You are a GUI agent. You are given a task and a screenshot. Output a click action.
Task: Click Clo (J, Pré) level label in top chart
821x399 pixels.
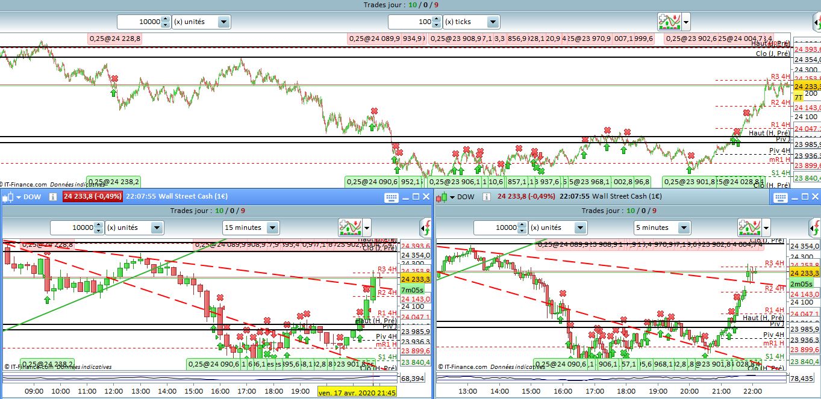[773, 54]
